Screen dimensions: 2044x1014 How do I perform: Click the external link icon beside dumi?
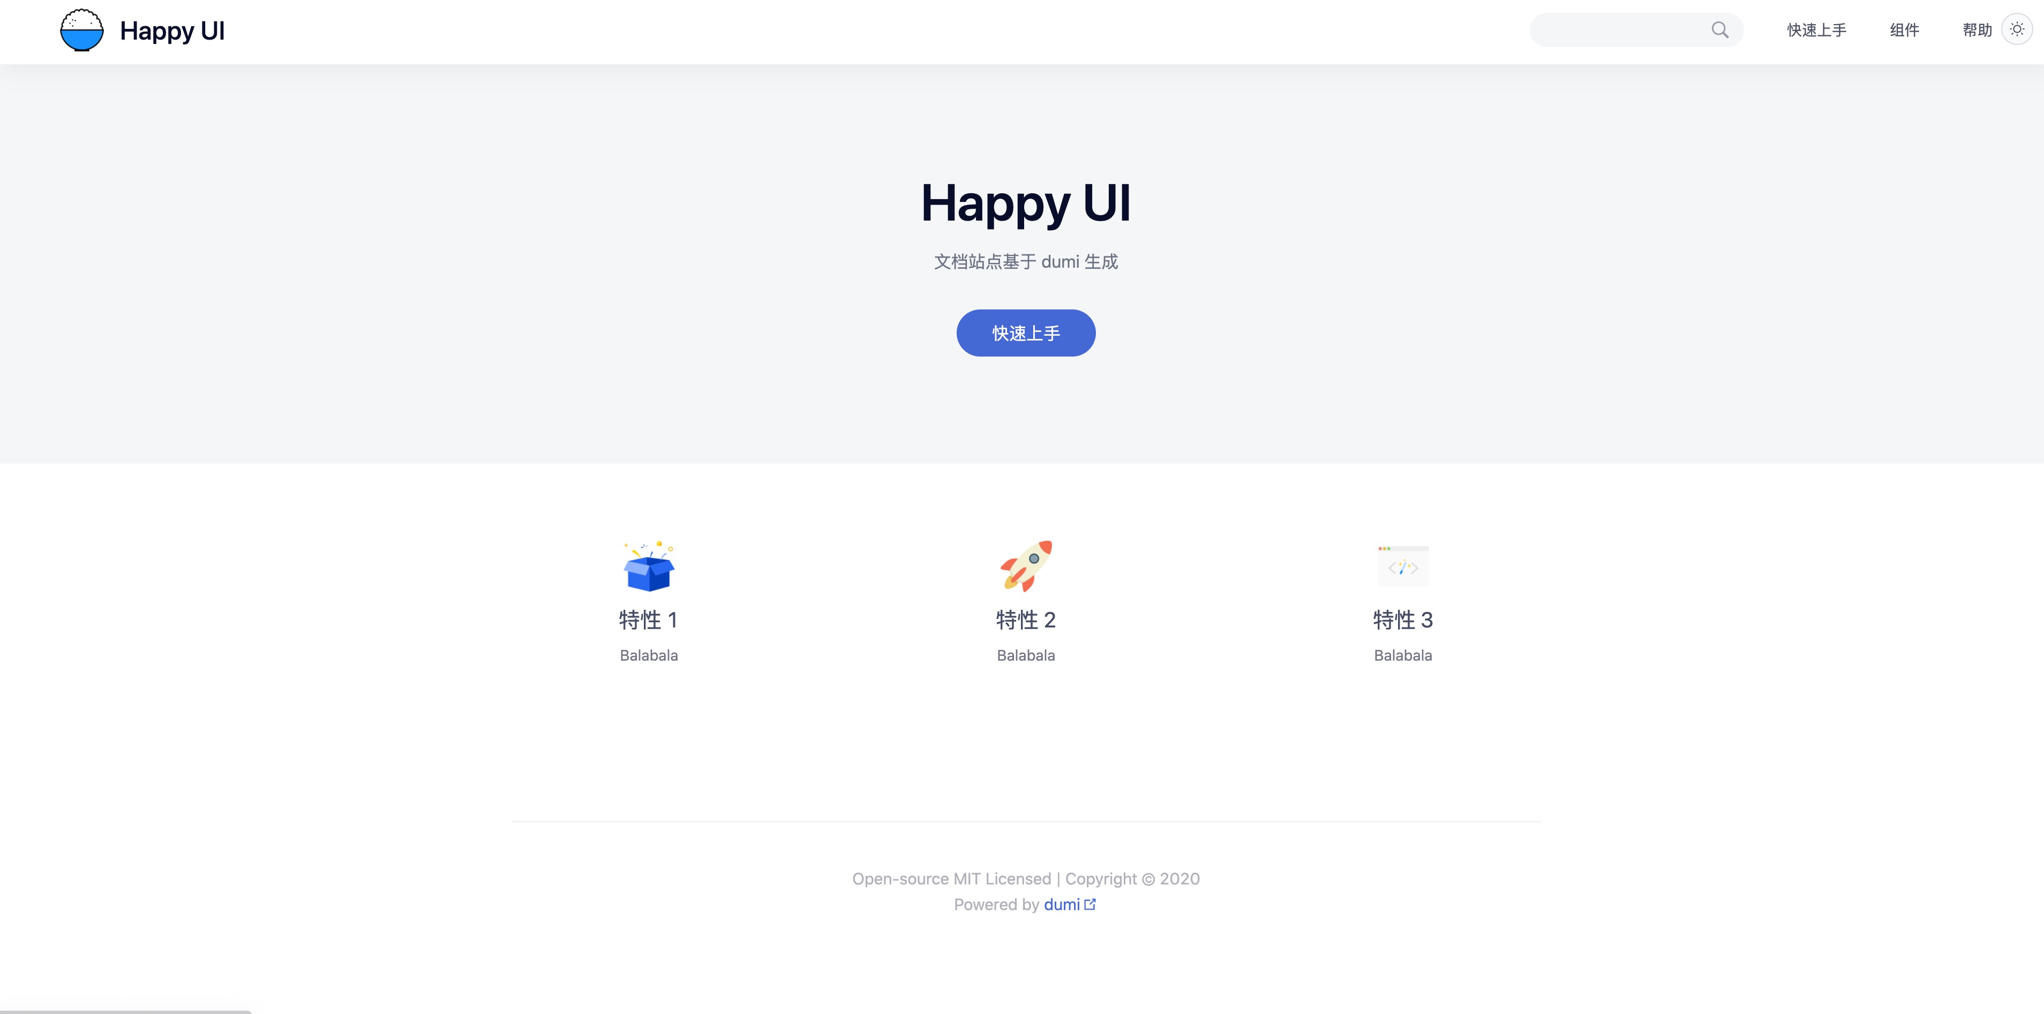pyautogui.click(x=1090, y=905)
